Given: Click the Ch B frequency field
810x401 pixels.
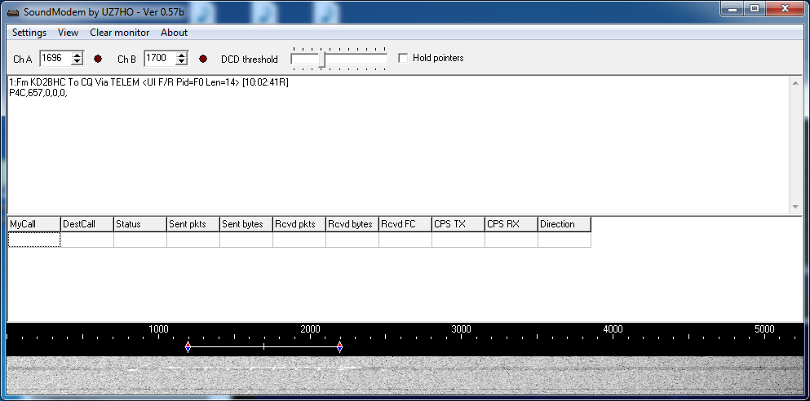Looking at the screenshot, I should (160, 59).
